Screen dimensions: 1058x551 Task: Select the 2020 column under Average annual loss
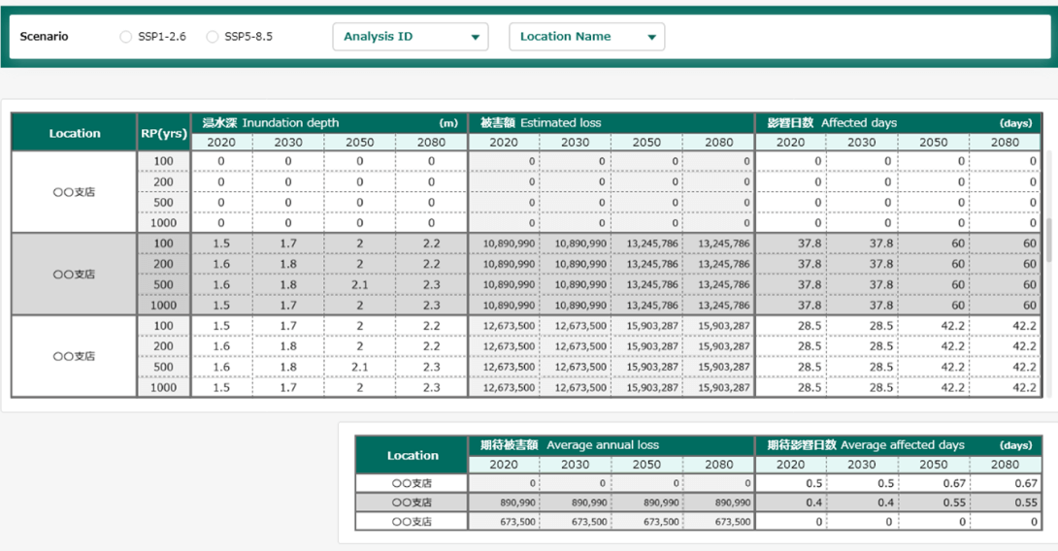(x=504, y=465)
